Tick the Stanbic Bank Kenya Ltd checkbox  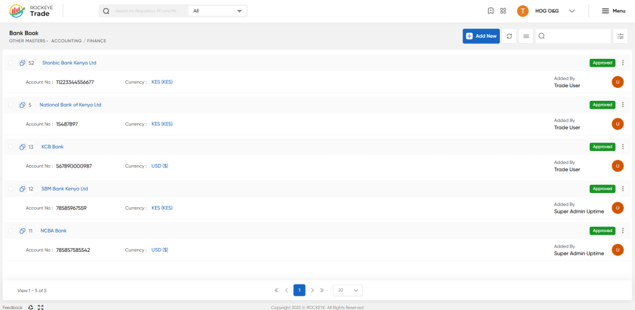[11, 63]
